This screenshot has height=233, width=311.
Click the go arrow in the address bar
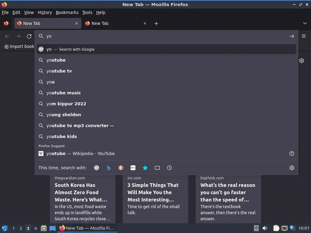coord(292,36)
